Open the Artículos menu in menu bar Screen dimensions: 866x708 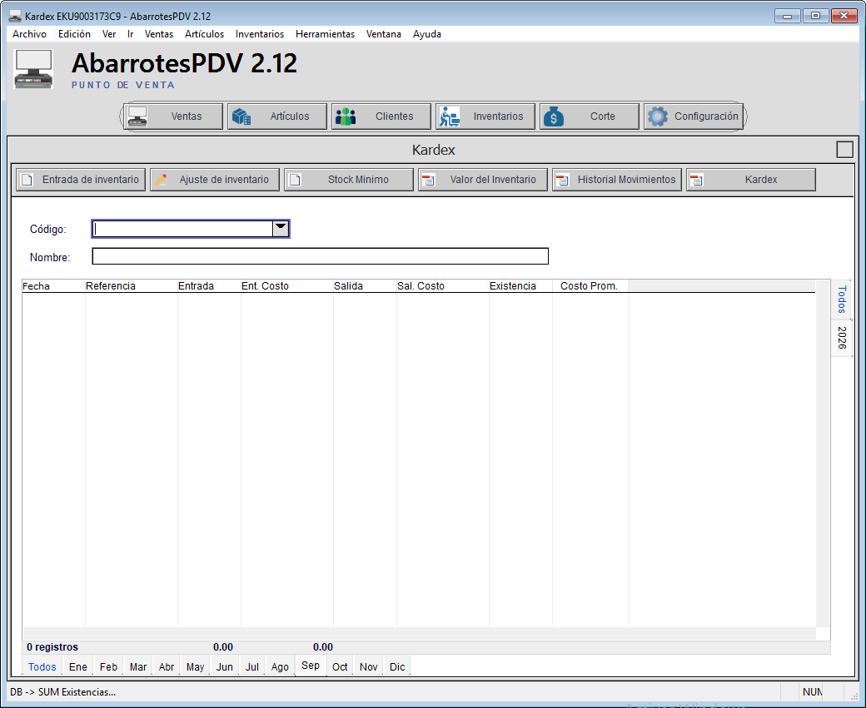click(x=204, y=34)
